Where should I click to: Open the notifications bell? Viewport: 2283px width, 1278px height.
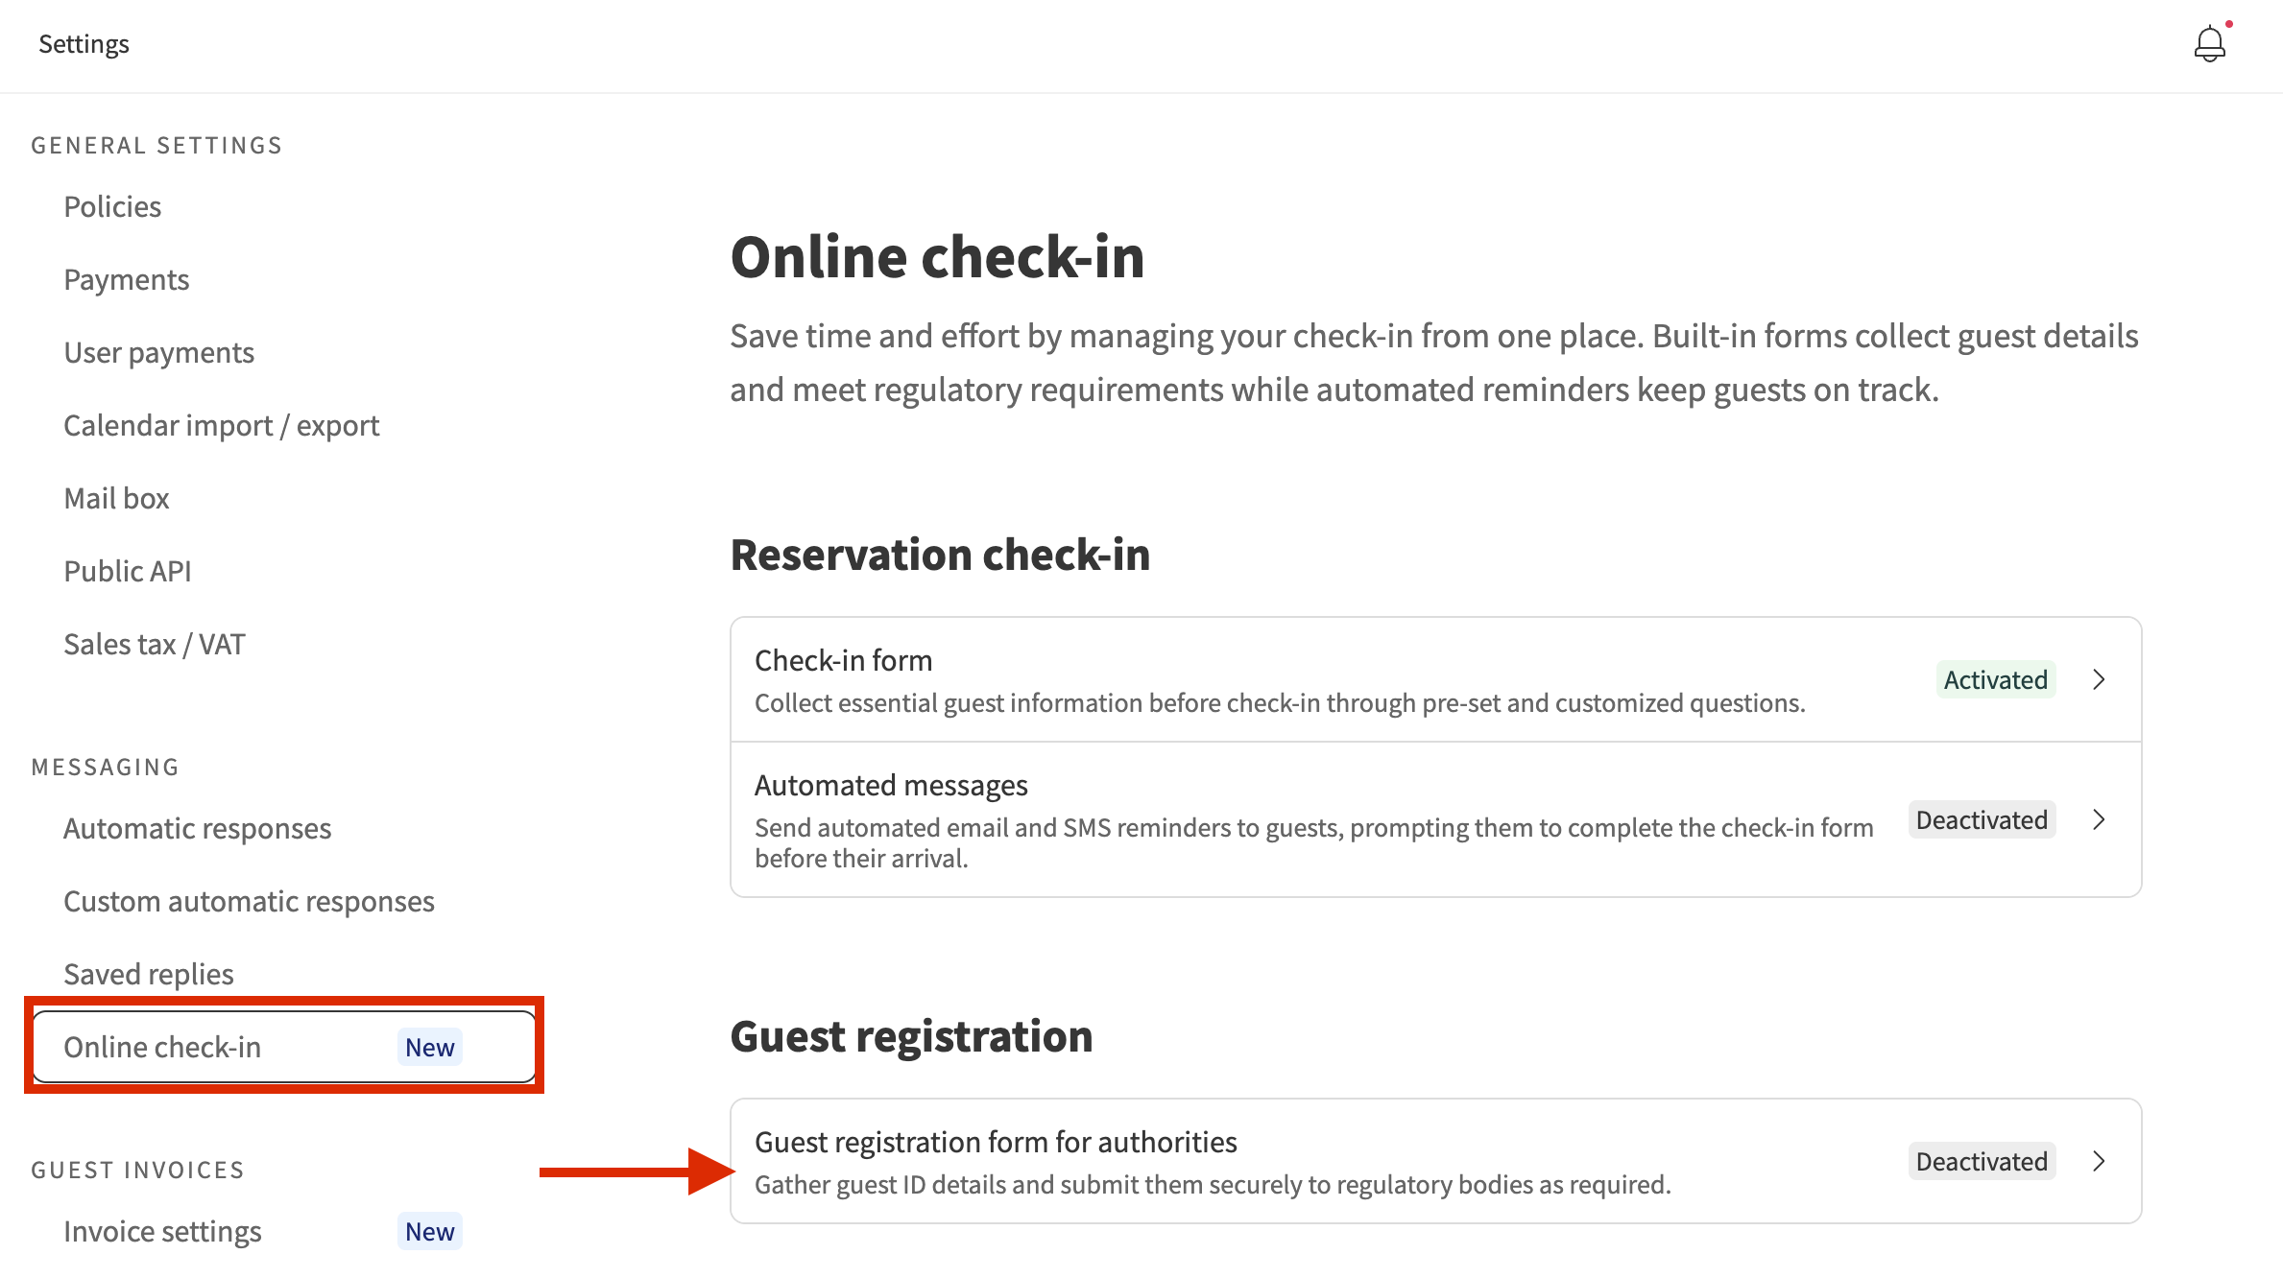(x=2209, y=44)
